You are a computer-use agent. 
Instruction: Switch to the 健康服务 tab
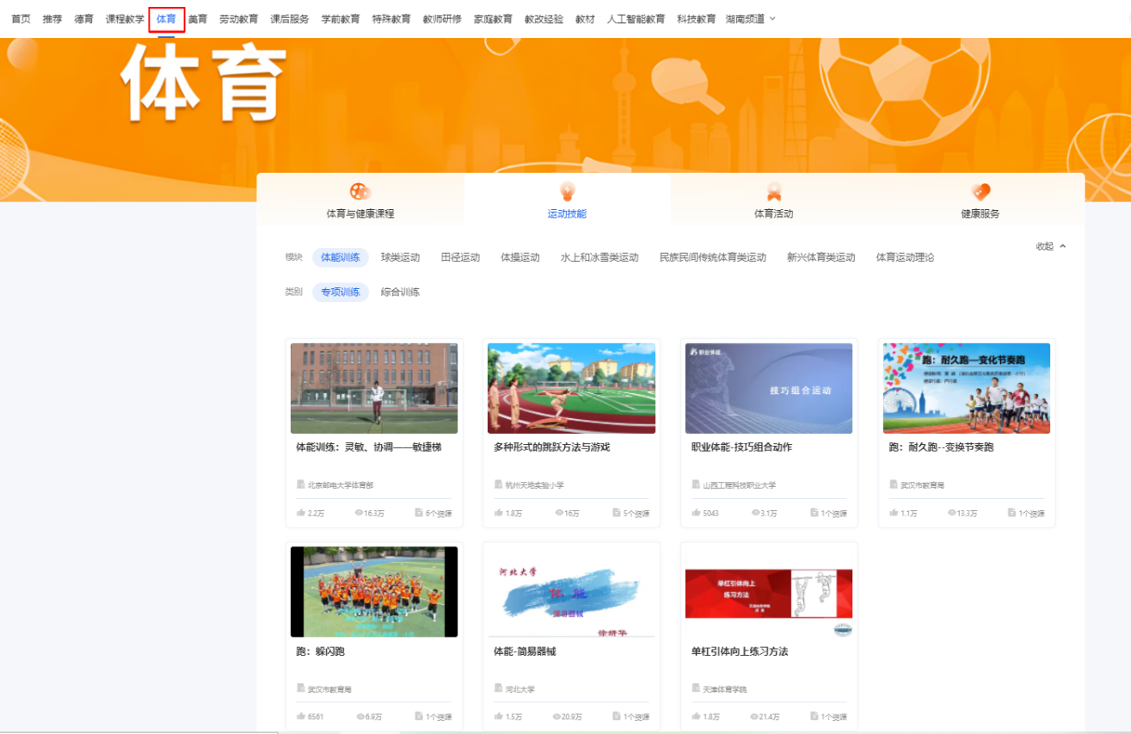point(980,200)
